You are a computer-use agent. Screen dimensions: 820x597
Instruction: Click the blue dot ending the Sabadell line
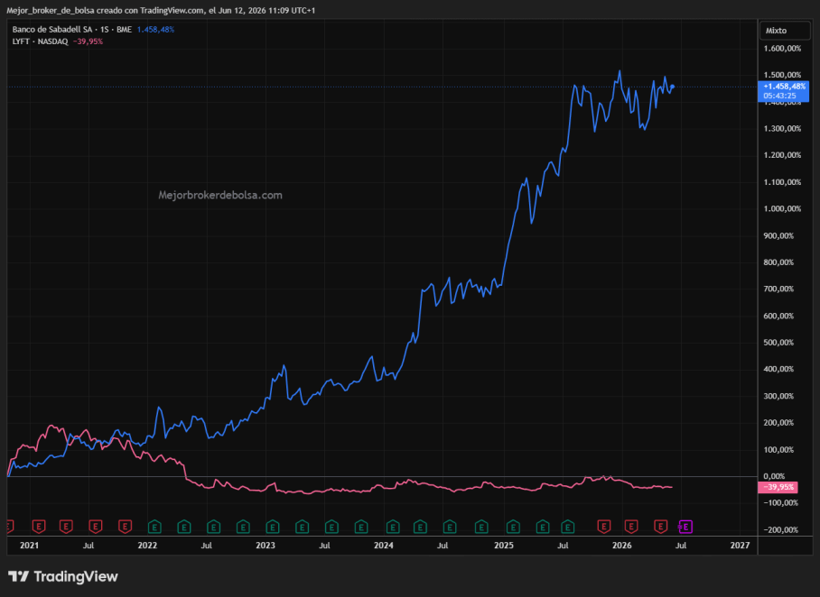coord(673,87)
